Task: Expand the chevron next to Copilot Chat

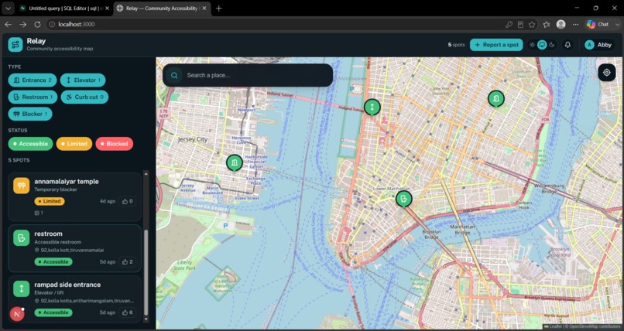Action: (617, 24)
